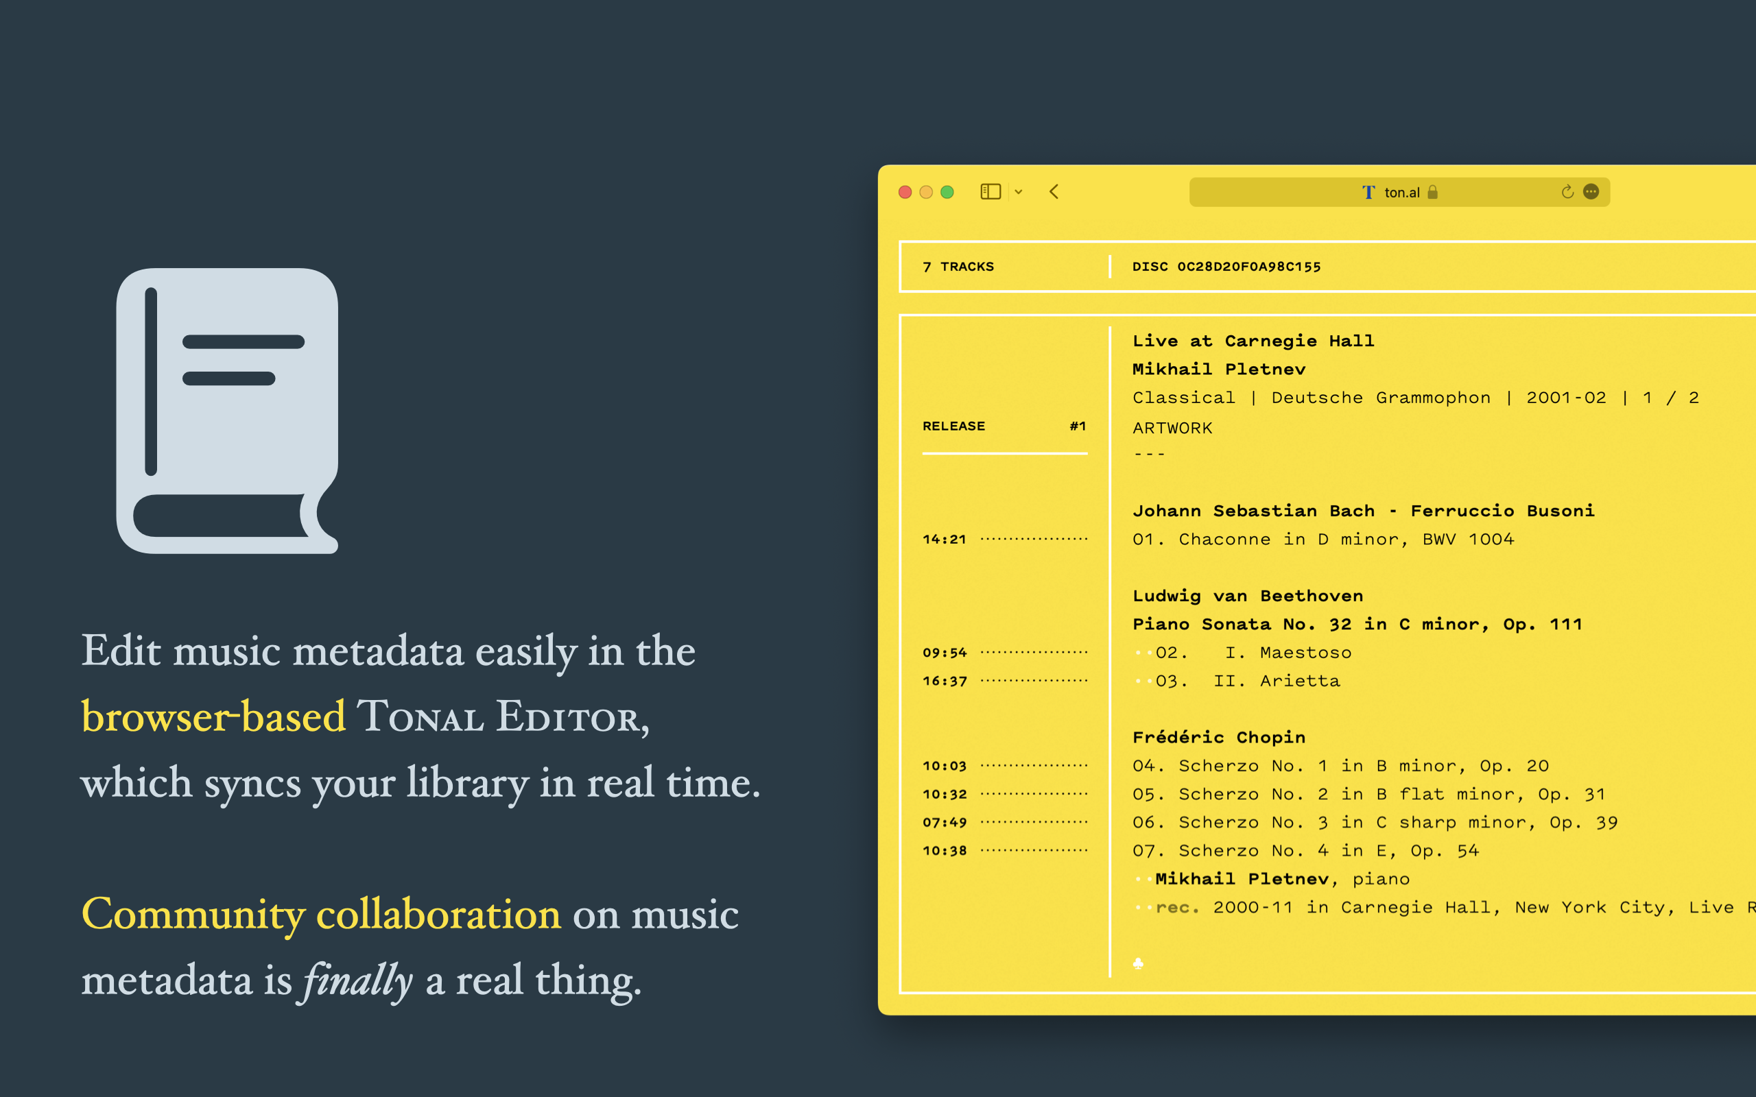1756x1097 pixels.
Task: Click the 'rec. 2000-11' recording line
Action: (1454, 907)
